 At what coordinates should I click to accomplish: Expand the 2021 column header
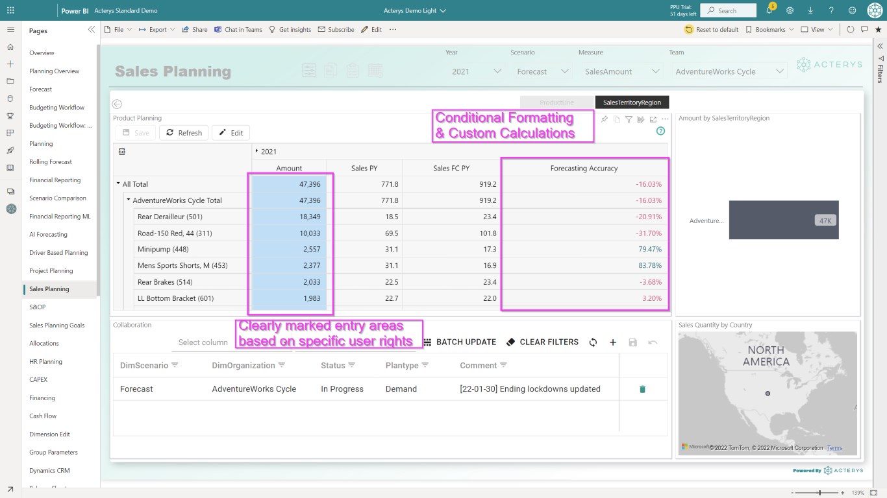click(257, 151)
